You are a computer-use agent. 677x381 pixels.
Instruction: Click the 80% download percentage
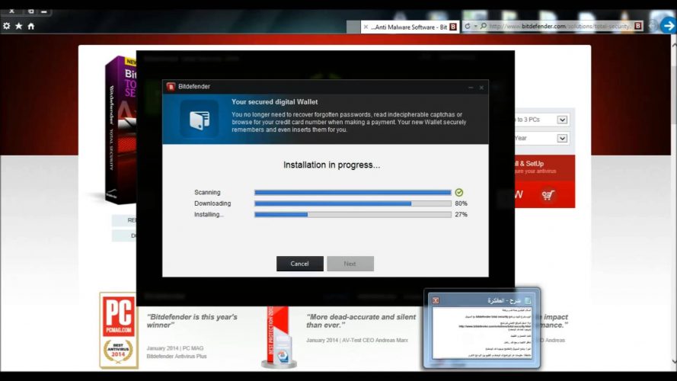(x=461, y=203)
